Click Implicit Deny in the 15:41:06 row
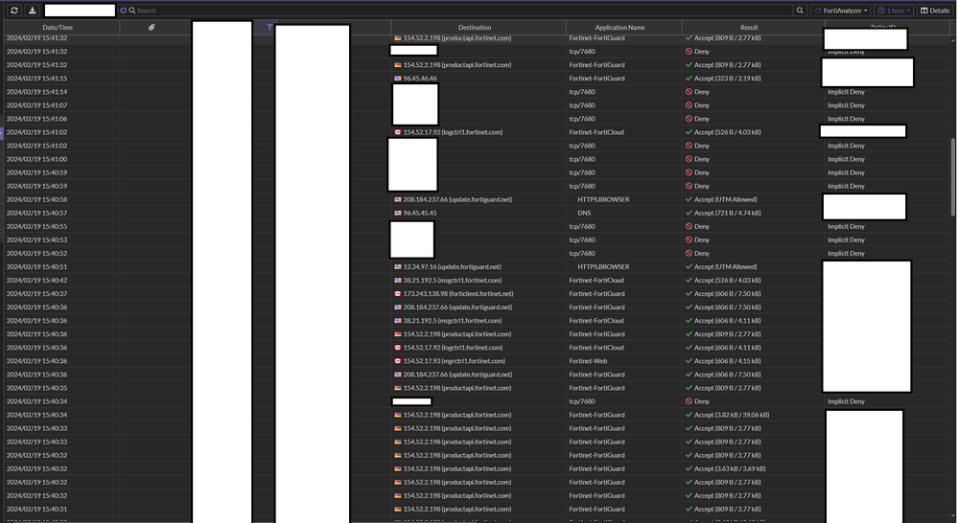This screenshot has height=523, width=958. point(846,119)
